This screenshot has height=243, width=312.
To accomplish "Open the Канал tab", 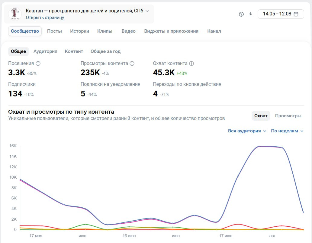I will point(214,31).
